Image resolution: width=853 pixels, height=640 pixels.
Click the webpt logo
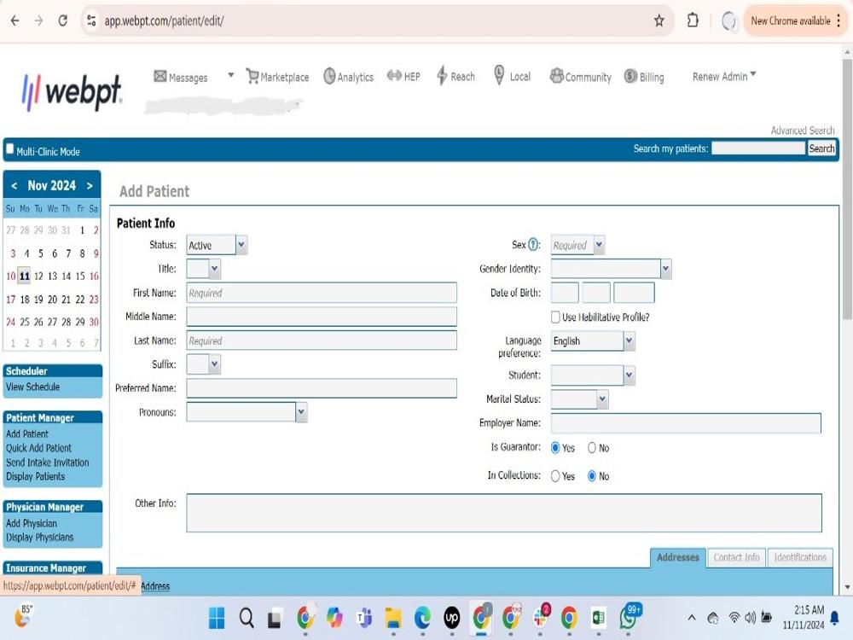tap(72, 91)
